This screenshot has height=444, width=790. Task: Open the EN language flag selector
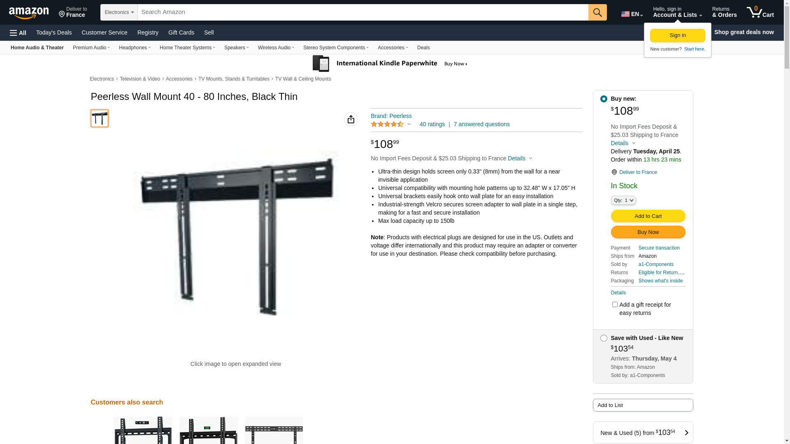coord(632,14)
